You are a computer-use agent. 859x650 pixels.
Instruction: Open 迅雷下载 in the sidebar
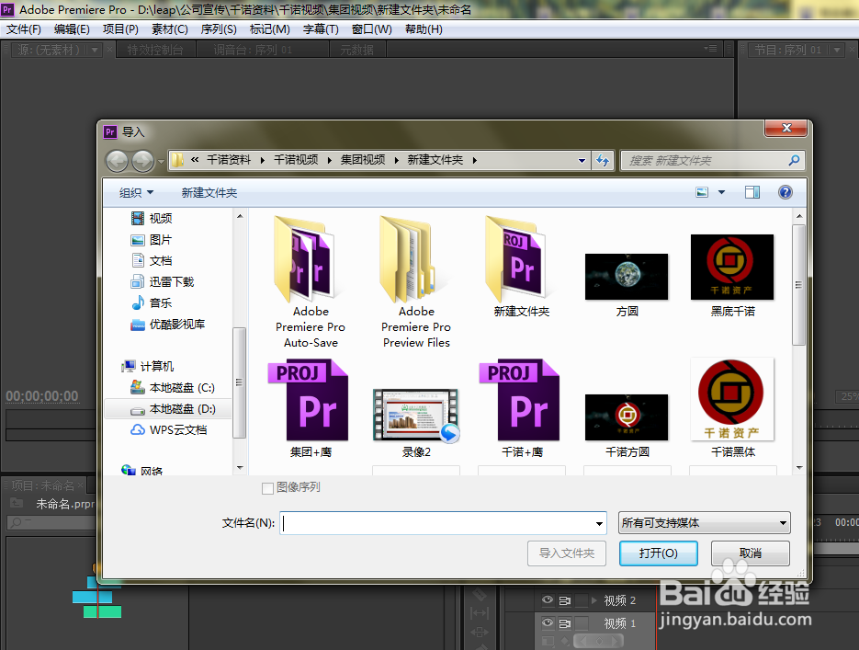coord(163,281)
